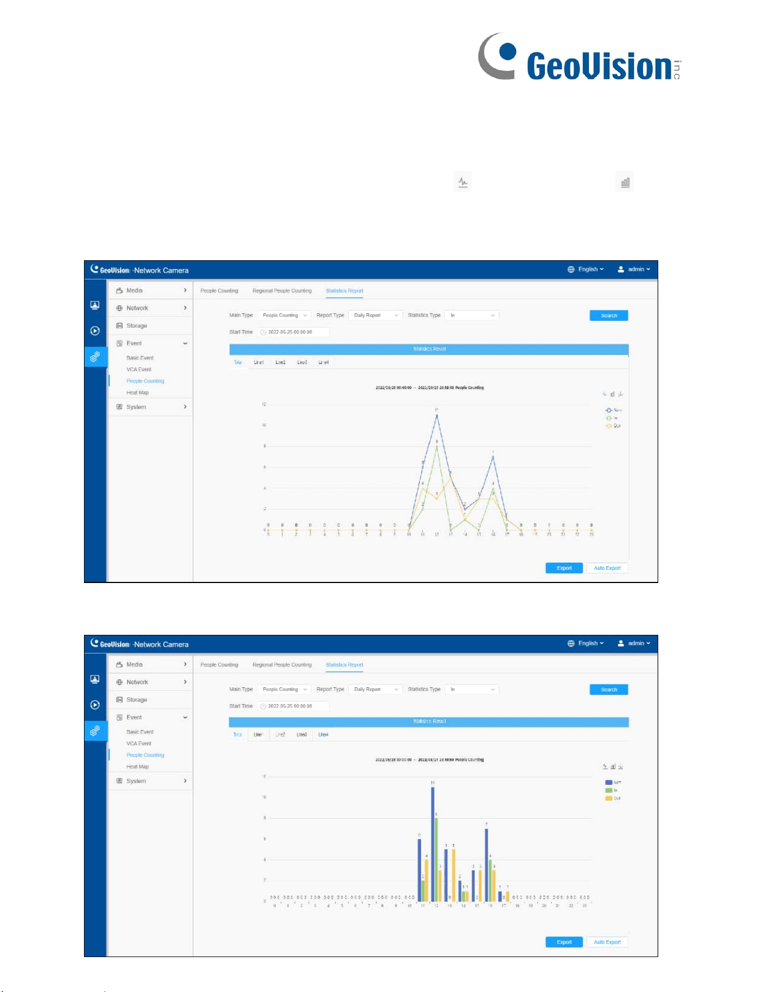The width and height of the screenshot is (767, 992).
Task: Open VCA Event in the line-chart screenshot
Action: coord(139,370)
